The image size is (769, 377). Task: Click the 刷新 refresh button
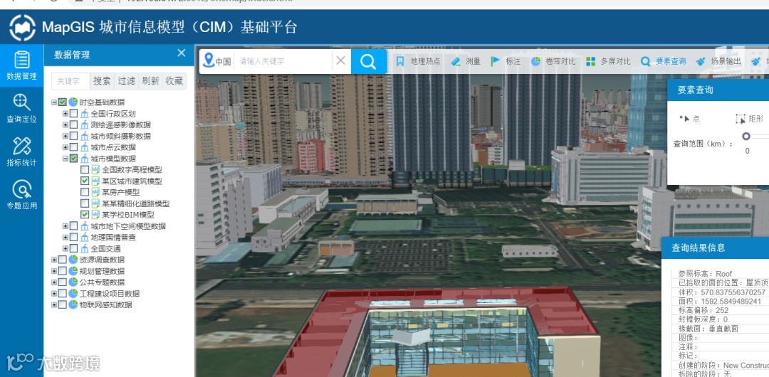click(x=150, y=81)
